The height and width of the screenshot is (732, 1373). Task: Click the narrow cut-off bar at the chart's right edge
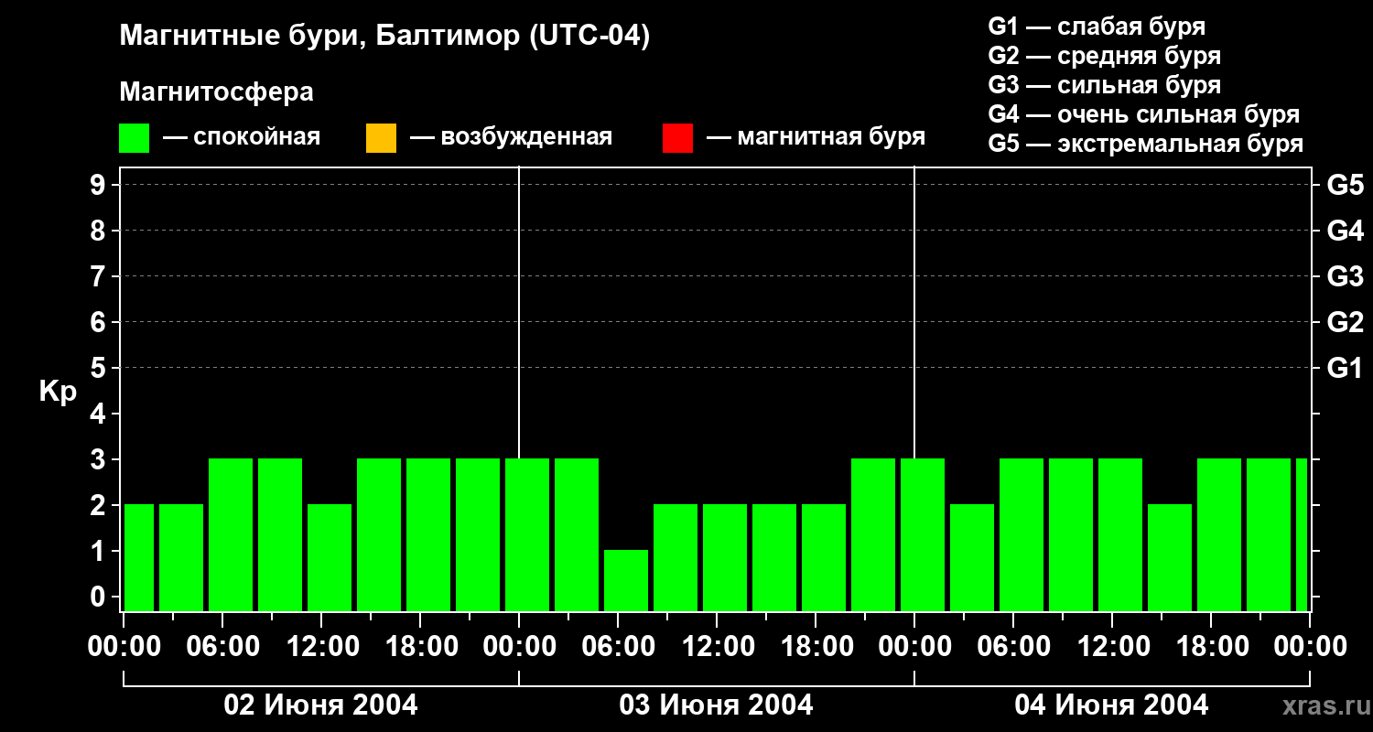coord(1302,535)
